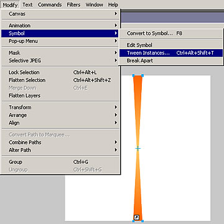Expand the Alter Path submenu

click(60, 150)
